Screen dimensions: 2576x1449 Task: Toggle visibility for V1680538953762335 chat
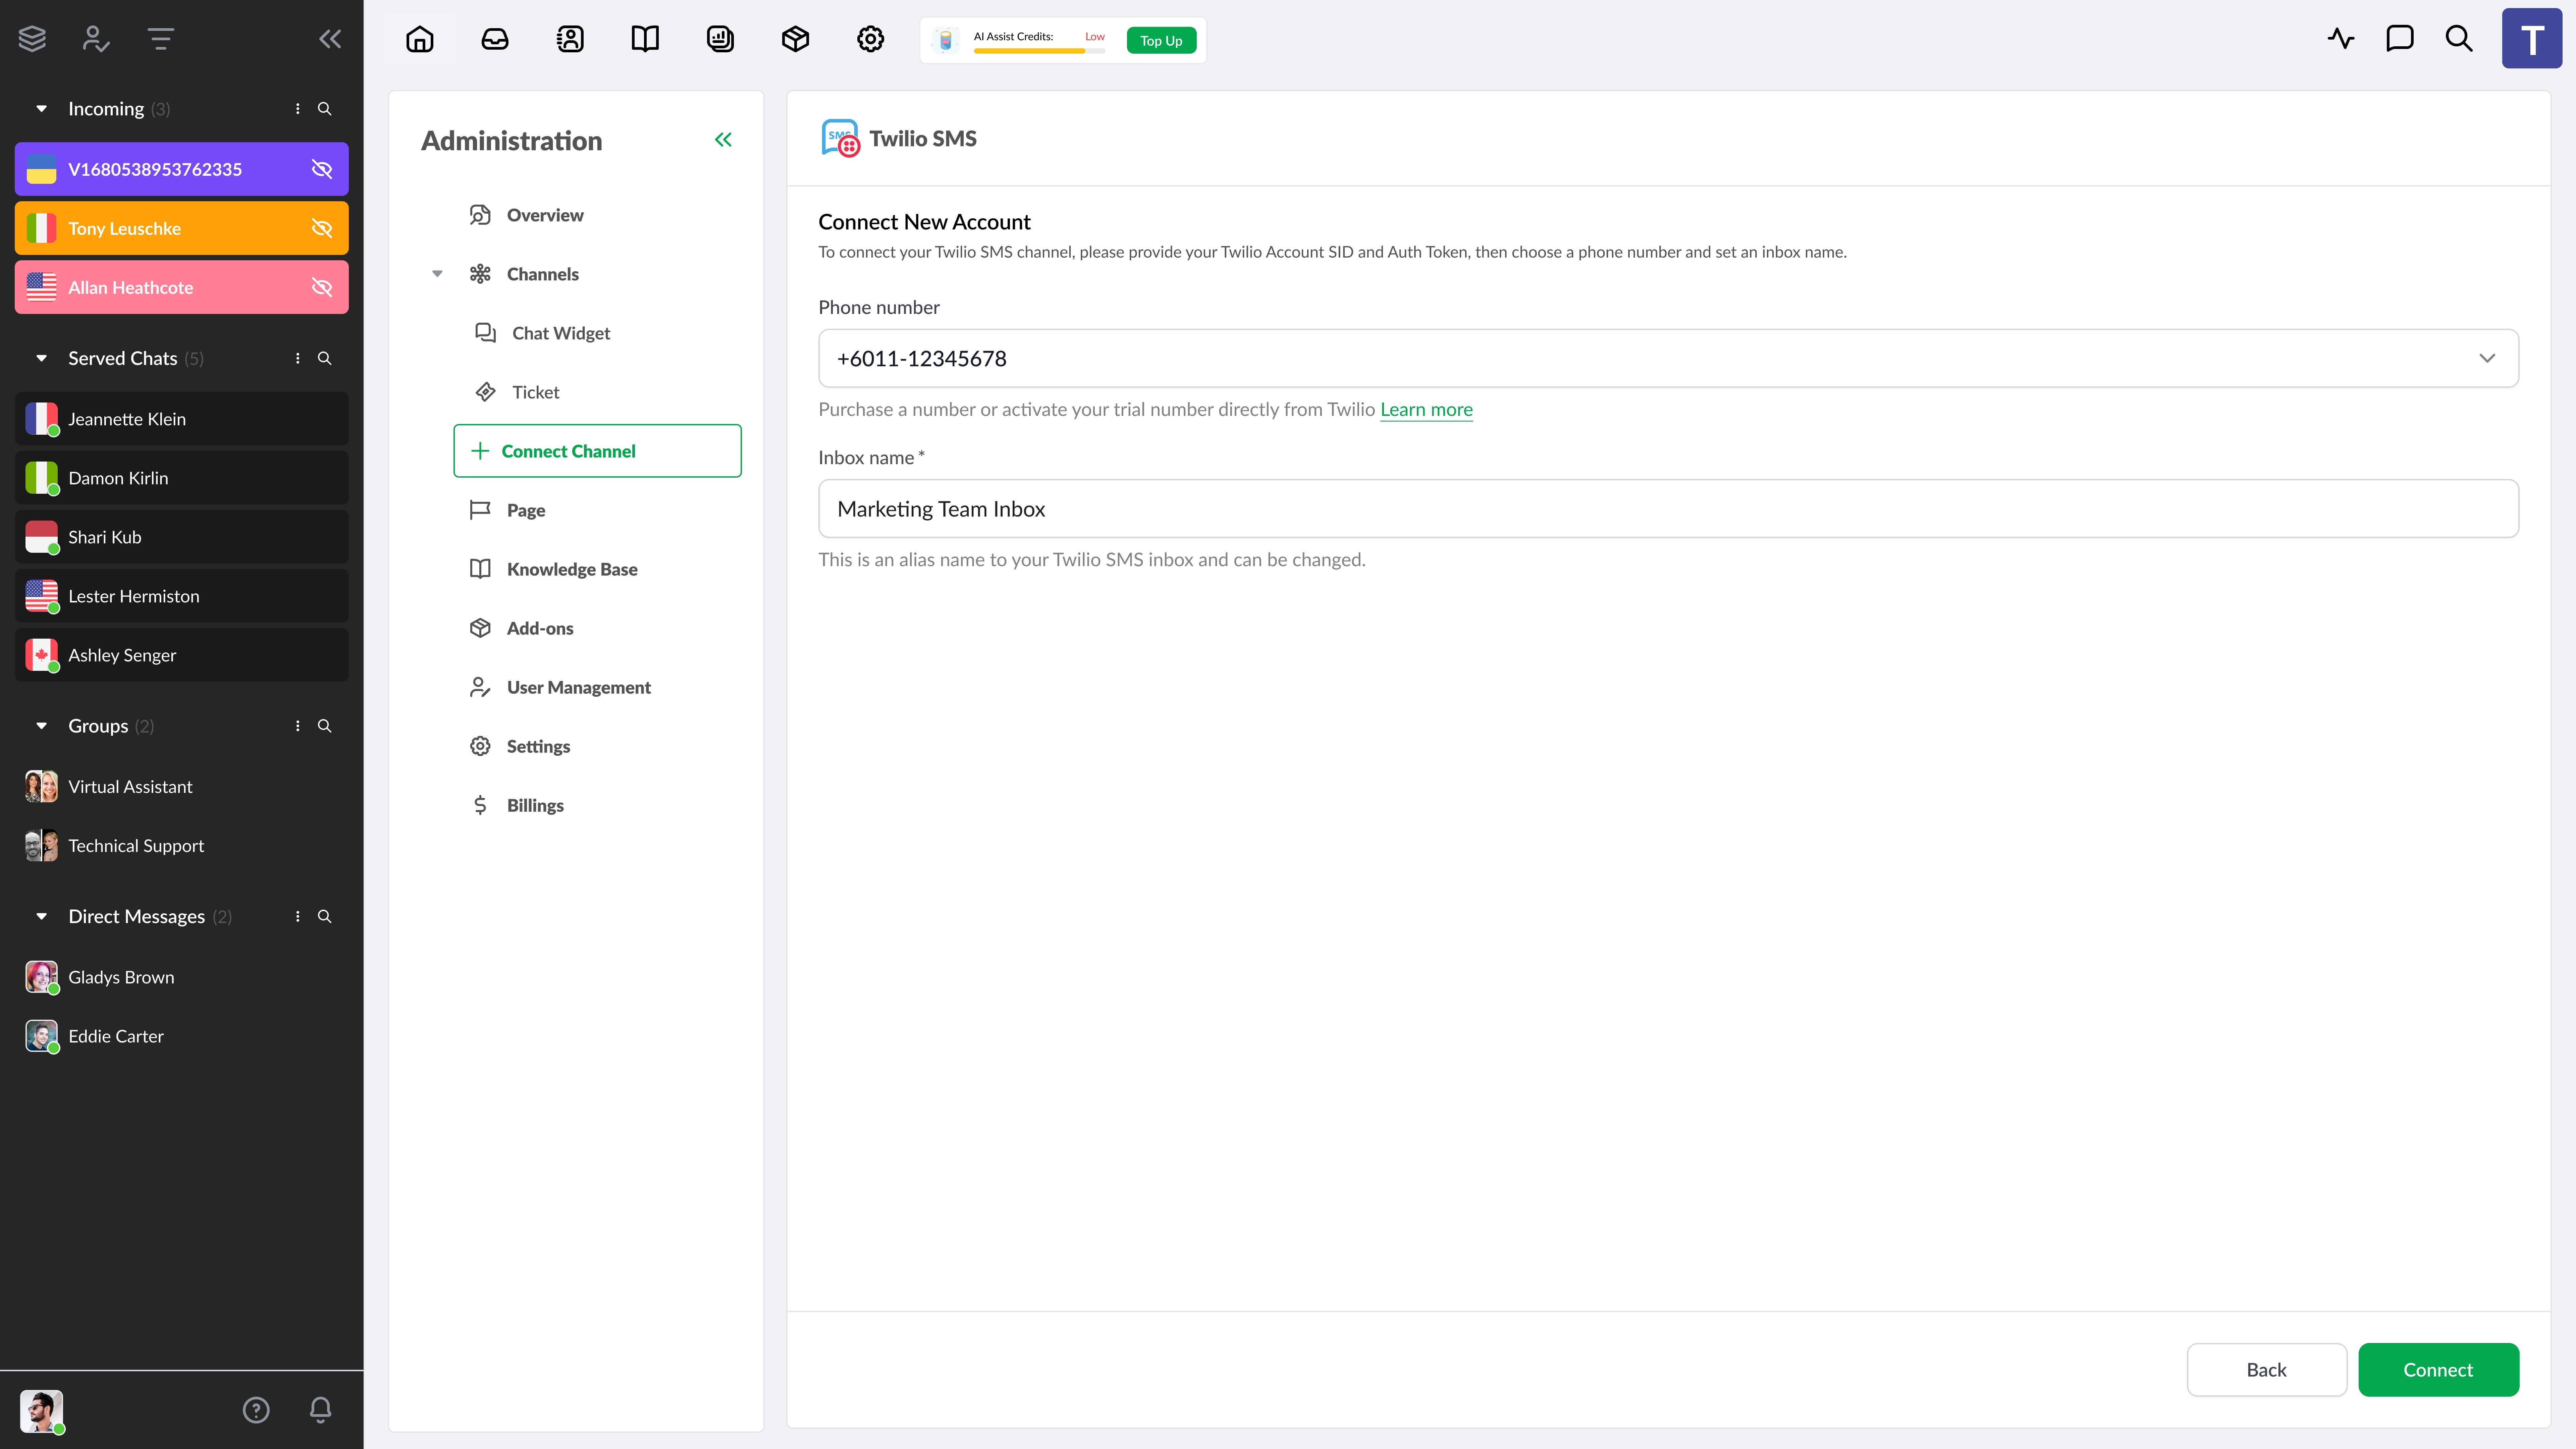322,169
